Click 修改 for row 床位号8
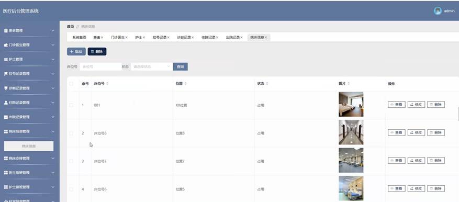Viewport: 459px width, 202px height. point(416,132)
